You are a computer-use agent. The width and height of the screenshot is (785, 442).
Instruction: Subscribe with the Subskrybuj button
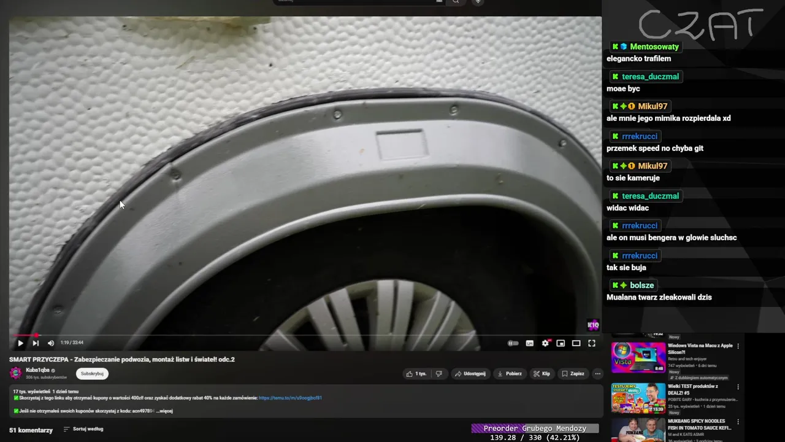coord(92,373)
